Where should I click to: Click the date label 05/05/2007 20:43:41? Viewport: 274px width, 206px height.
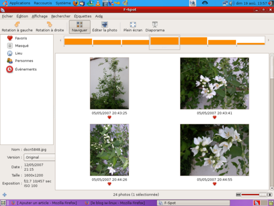(x=214, y=113)
